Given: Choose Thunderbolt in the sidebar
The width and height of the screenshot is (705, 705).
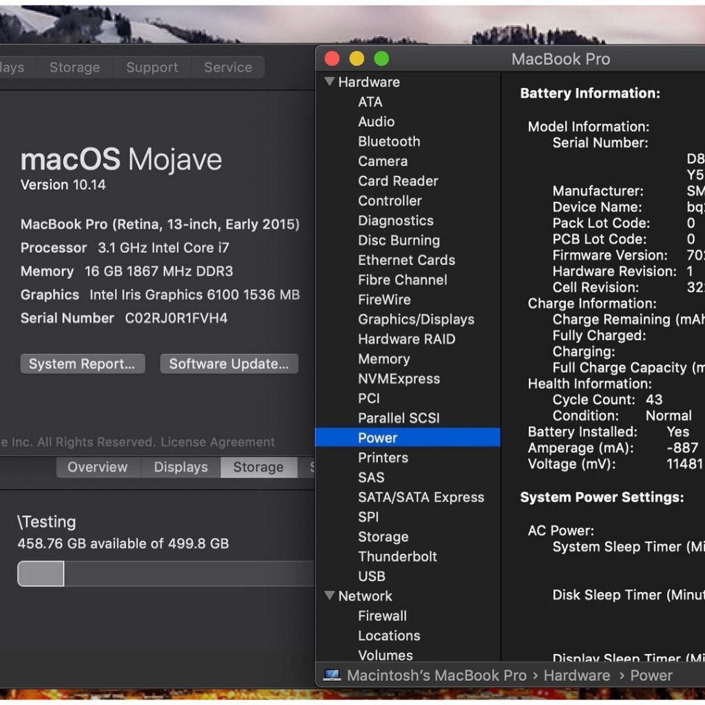Looking at the screenshot, I should (x=397, y=556).
